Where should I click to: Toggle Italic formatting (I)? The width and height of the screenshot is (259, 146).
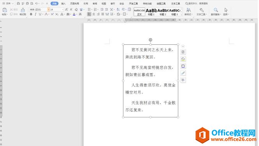point(35,14)
